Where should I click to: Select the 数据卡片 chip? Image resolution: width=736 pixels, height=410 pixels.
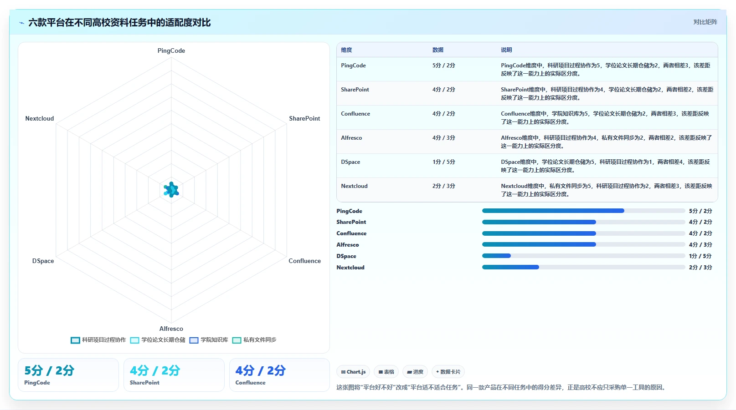pos(448,372)
